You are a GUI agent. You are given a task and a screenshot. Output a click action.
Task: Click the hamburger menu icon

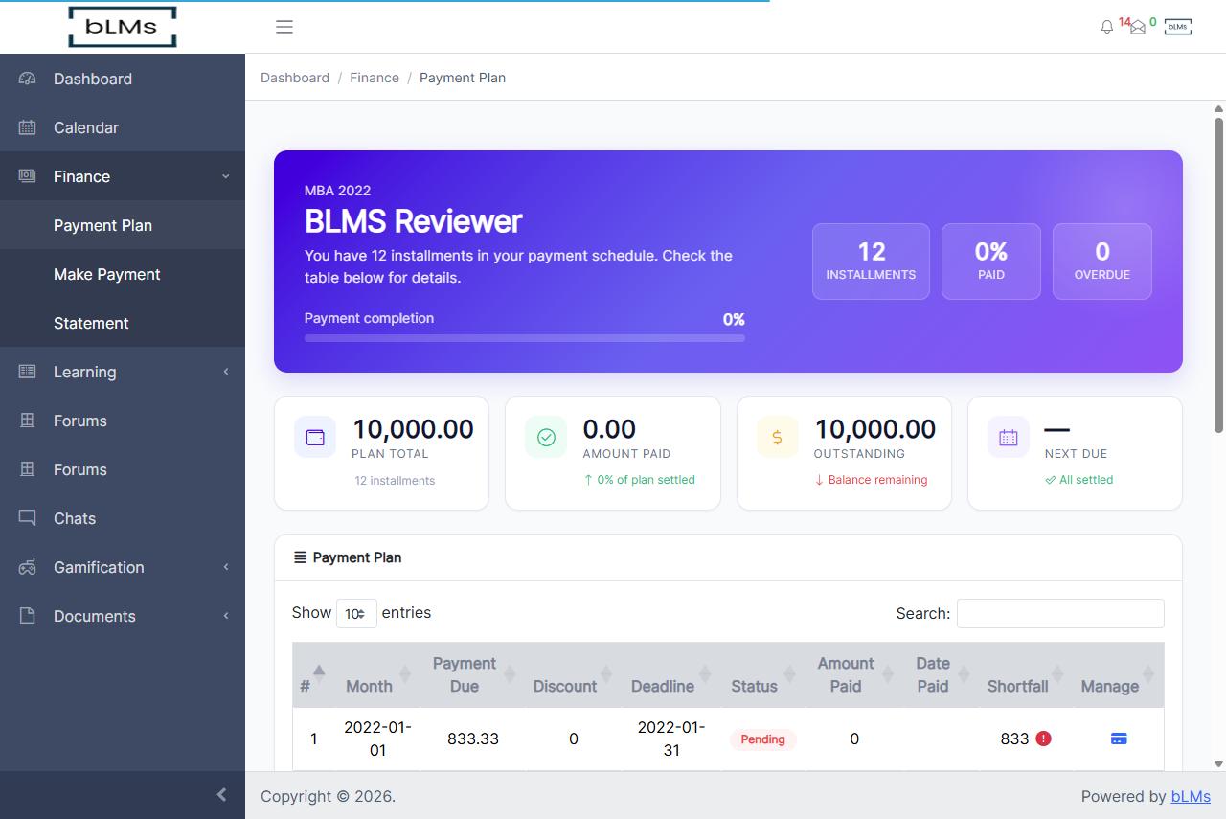coord(284,27)
